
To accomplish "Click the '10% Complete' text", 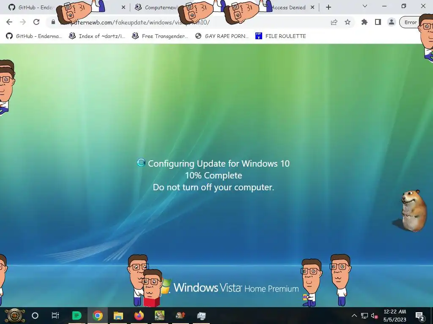I will point(214,175).
